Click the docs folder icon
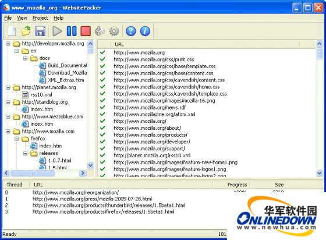 [x=34, y=58]
